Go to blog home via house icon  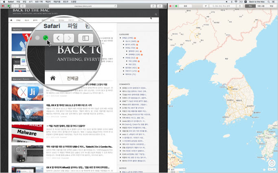[11, 20]
